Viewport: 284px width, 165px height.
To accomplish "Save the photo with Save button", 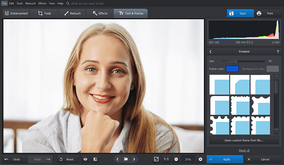I will [x=240, y=13].
